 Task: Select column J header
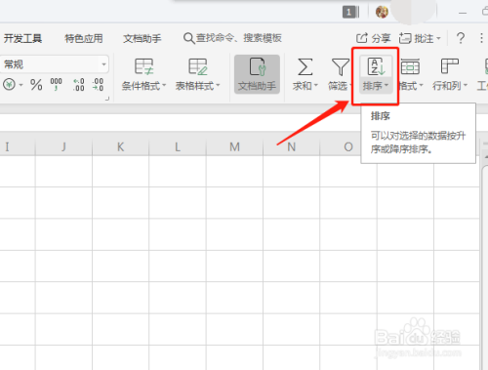click(63, 147)
